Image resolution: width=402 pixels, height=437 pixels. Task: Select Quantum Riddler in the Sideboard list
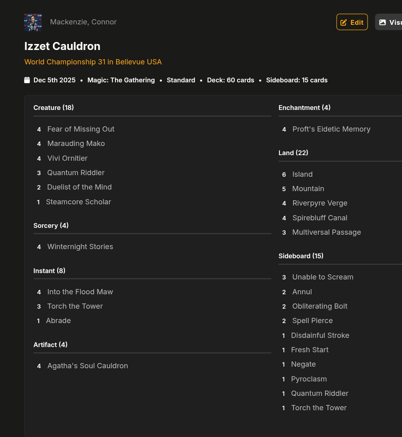point(320,393)
